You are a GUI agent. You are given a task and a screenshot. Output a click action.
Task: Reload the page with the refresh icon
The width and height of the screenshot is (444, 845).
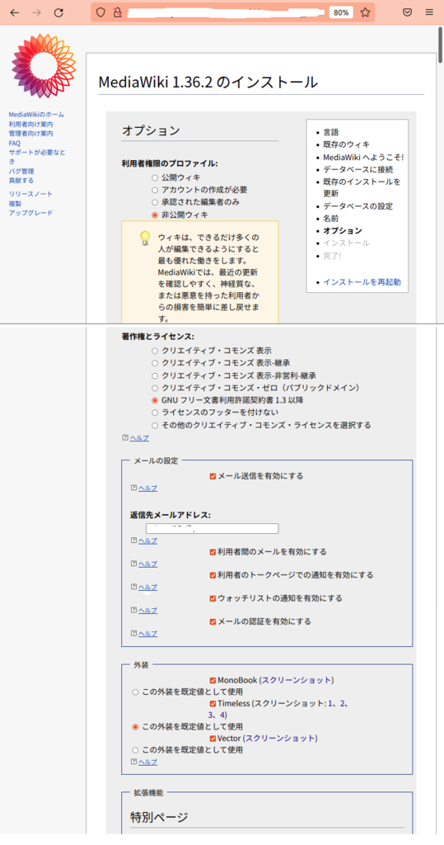coord(58,12)
